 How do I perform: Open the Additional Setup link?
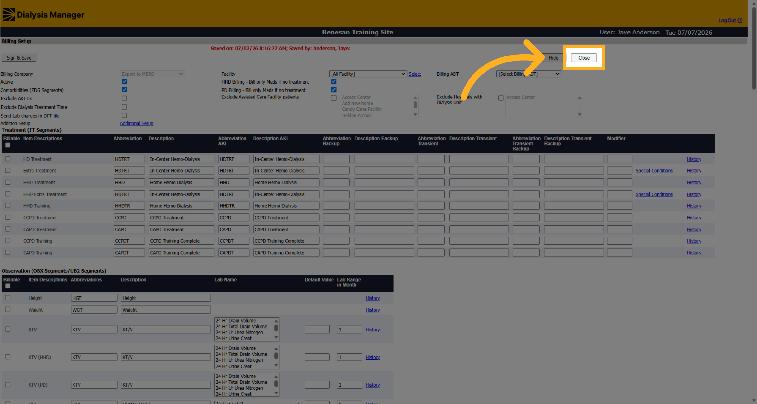tap(137, 123)
